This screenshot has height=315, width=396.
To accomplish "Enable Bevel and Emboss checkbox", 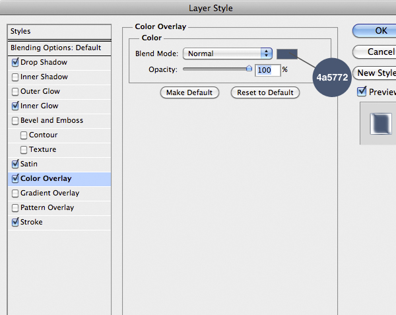I will [x=15, y=121].
